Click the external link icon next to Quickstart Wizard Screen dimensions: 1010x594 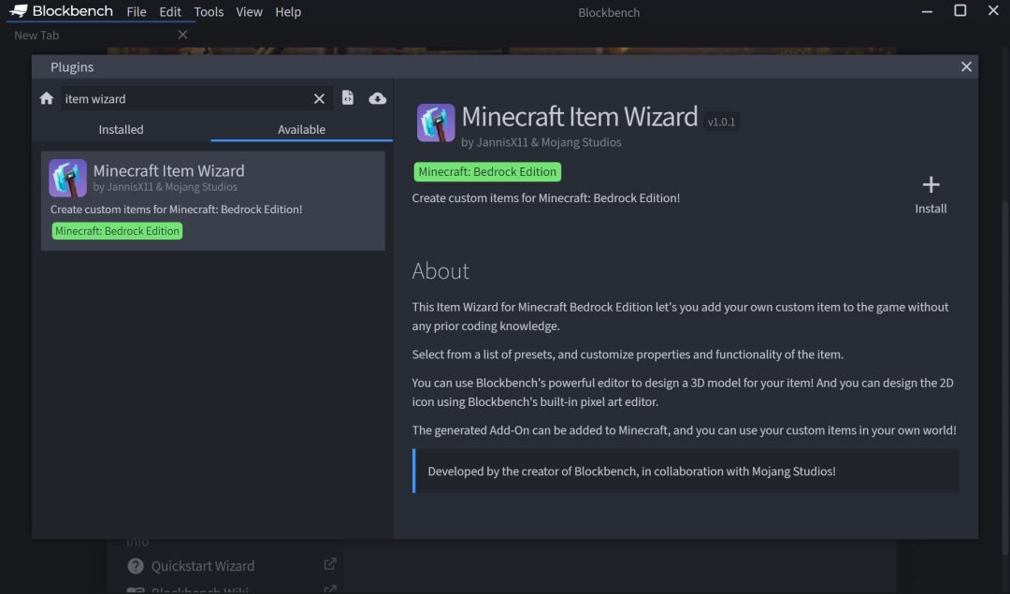point(329,563)
